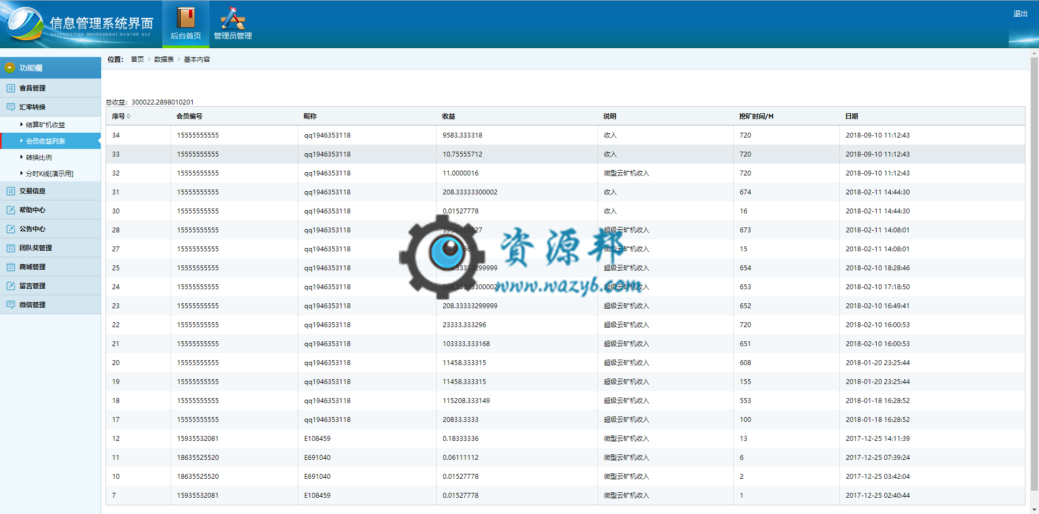Viewport: 1039px width, 514px height.
Task: Click date 2017-12-25 14:11:39
Action: coord(878,439)
